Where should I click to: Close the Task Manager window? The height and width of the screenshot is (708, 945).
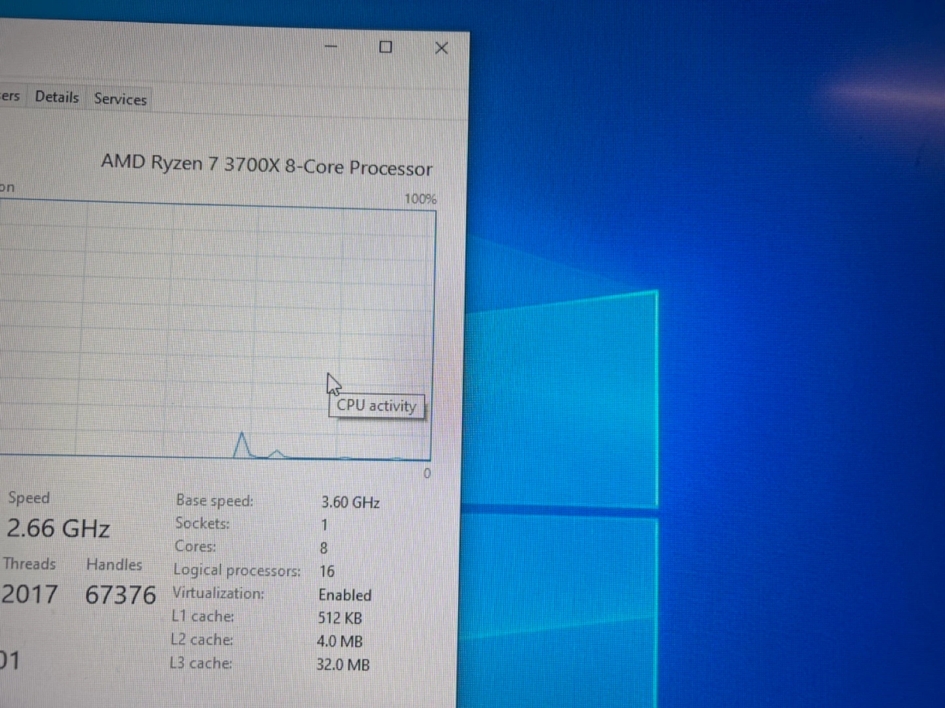click(x=442, y=48)
